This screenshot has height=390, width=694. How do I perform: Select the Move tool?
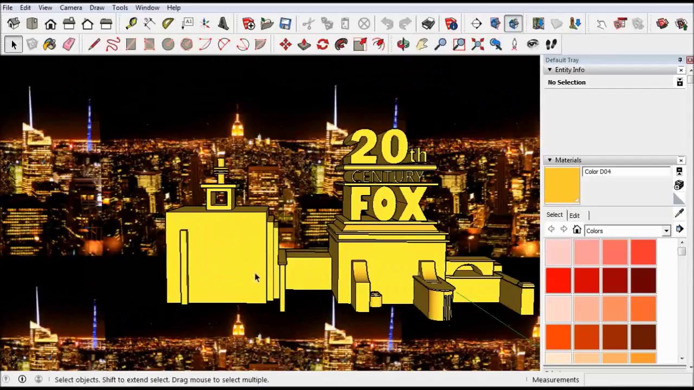click(x=286, y=44)
